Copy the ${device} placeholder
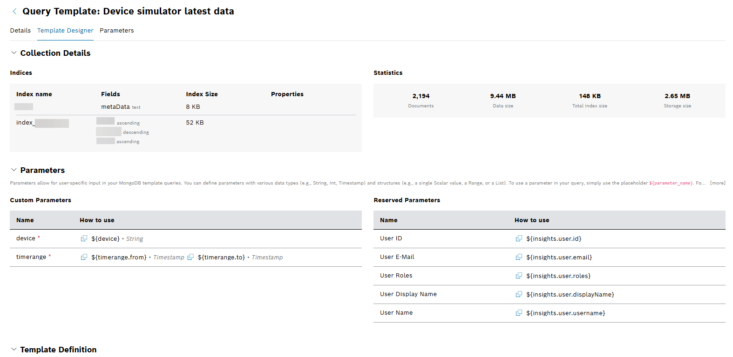Viewport: 733px width, 357px height. 84,238
